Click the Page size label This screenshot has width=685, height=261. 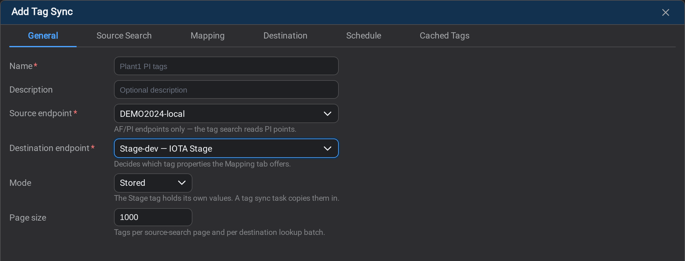point(28,217)
